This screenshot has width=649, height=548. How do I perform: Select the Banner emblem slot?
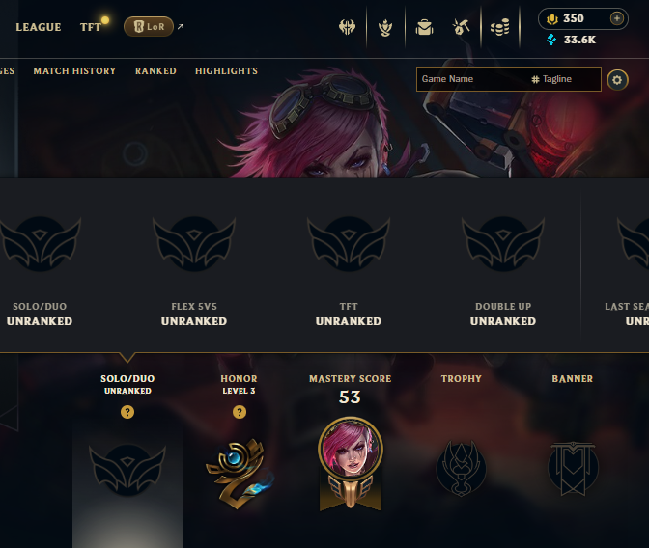573,468
